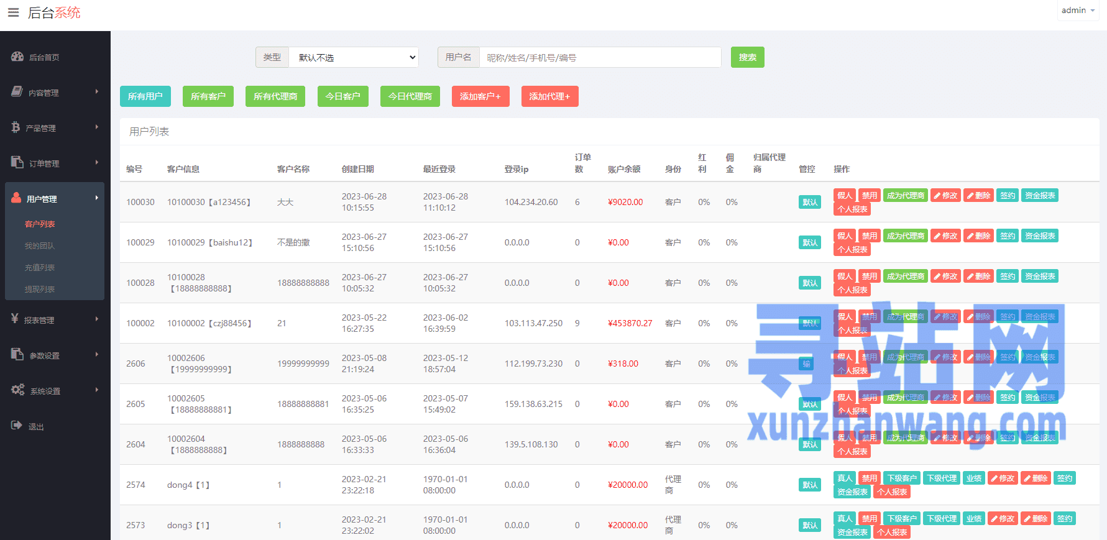Open the 类型 dropdown showing 默认不选
Viewport: 1107px width, 540px height.
tap(354, 57)
